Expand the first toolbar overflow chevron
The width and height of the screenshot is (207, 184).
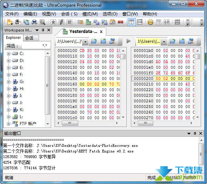[188, 22]
